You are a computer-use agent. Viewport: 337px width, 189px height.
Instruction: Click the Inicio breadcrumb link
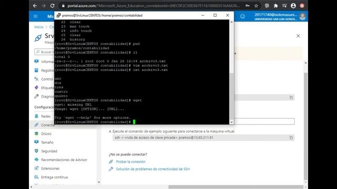39,27
